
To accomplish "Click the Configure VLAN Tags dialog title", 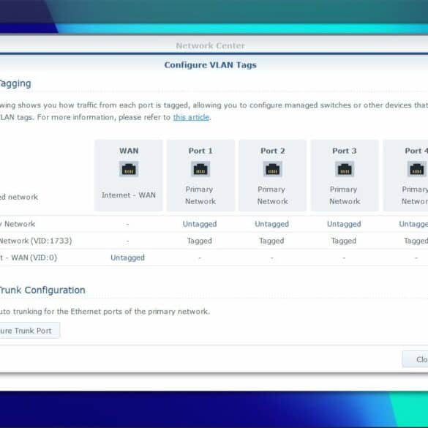I will click(211, 65).
